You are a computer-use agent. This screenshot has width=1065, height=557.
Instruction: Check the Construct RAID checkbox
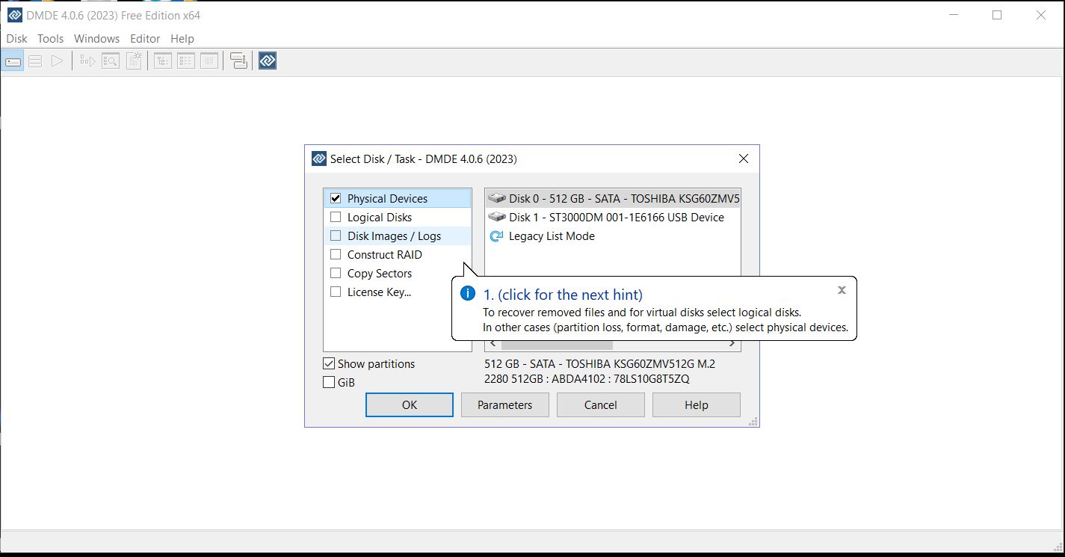pos(336,255)
